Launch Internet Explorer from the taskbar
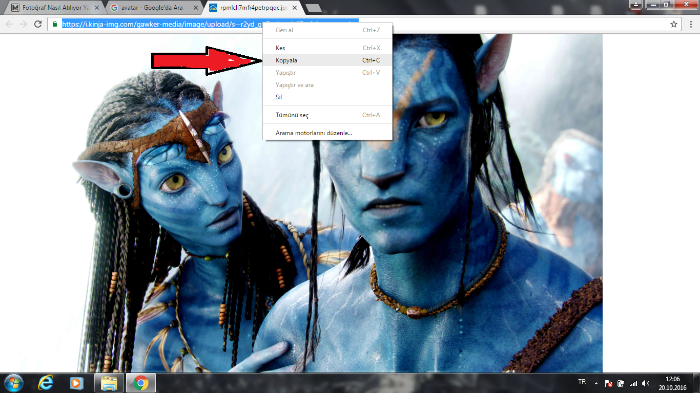700x393 pixels. (46, 383)
